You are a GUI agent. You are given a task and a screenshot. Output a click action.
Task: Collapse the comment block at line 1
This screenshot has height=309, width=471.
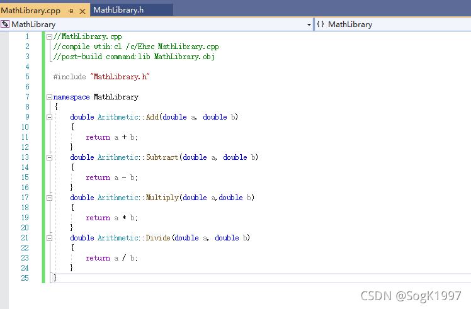pos(49,37)
